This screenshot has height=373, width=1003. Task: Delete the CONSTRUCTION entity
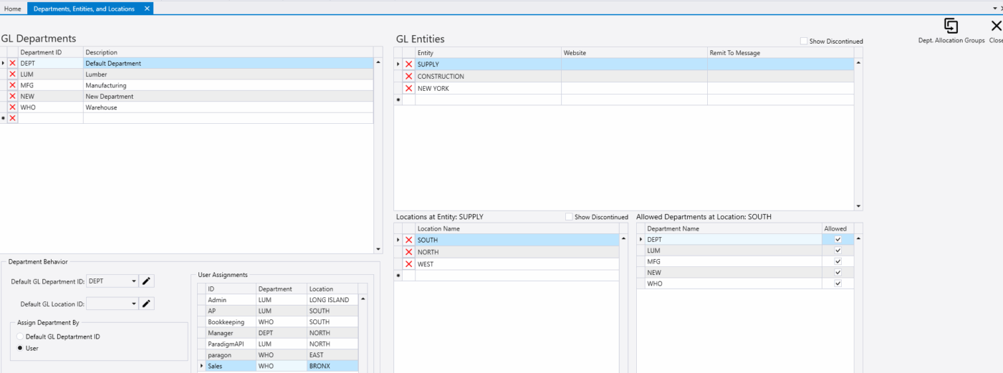click(409, 77)
